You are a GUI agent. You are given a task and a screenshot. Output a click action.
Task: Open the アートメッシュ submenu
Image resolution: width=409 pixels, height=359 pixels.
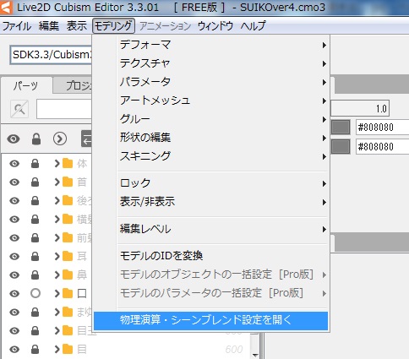click(x=210, y=101)
